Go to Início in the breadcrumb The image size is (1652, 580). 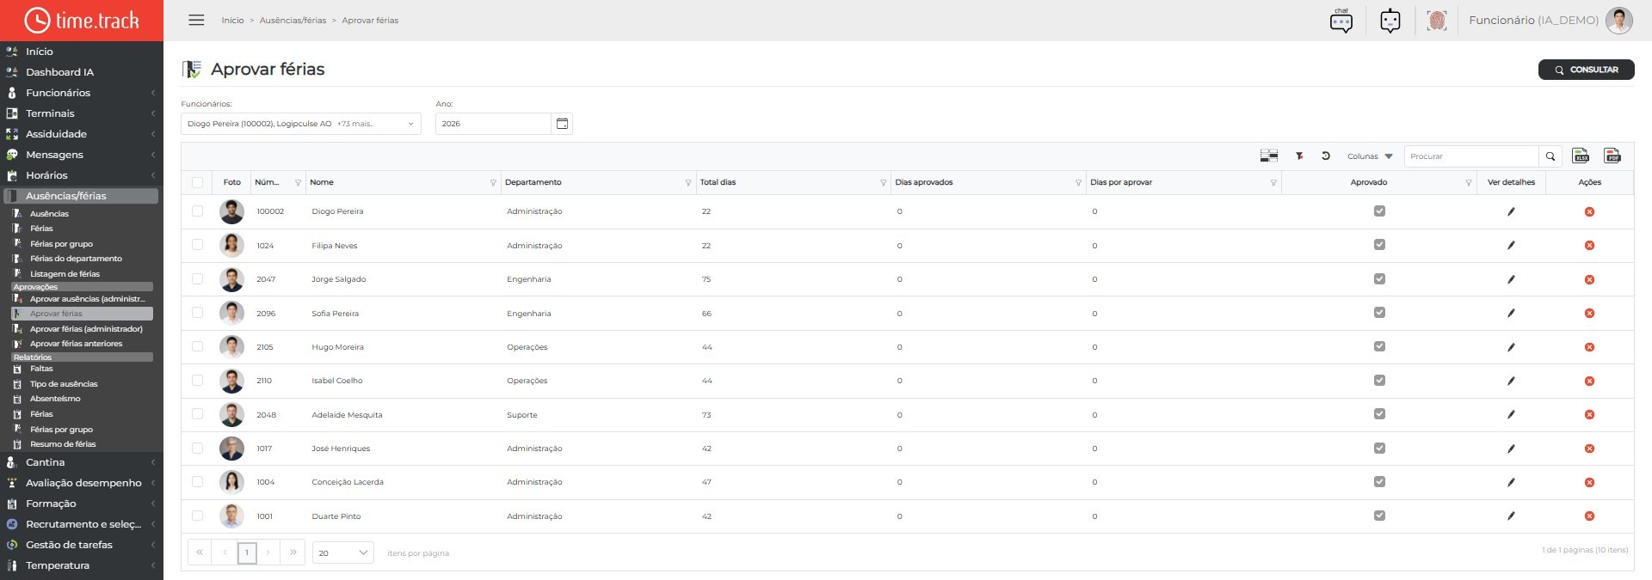pos(232,21)
